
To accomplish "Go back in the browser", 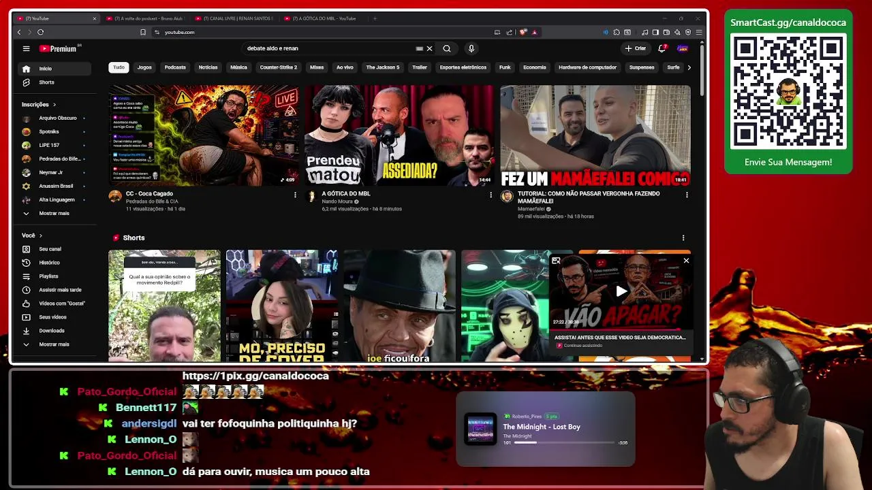I will pyautogui.click(x=19, y=32).
